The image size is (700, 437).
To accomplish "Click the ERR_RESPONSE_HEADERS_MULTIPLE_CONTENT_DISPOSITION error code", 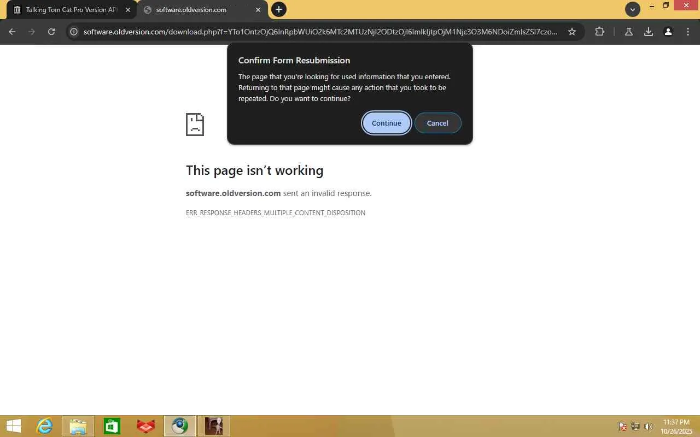I will (x=276, y=213).
